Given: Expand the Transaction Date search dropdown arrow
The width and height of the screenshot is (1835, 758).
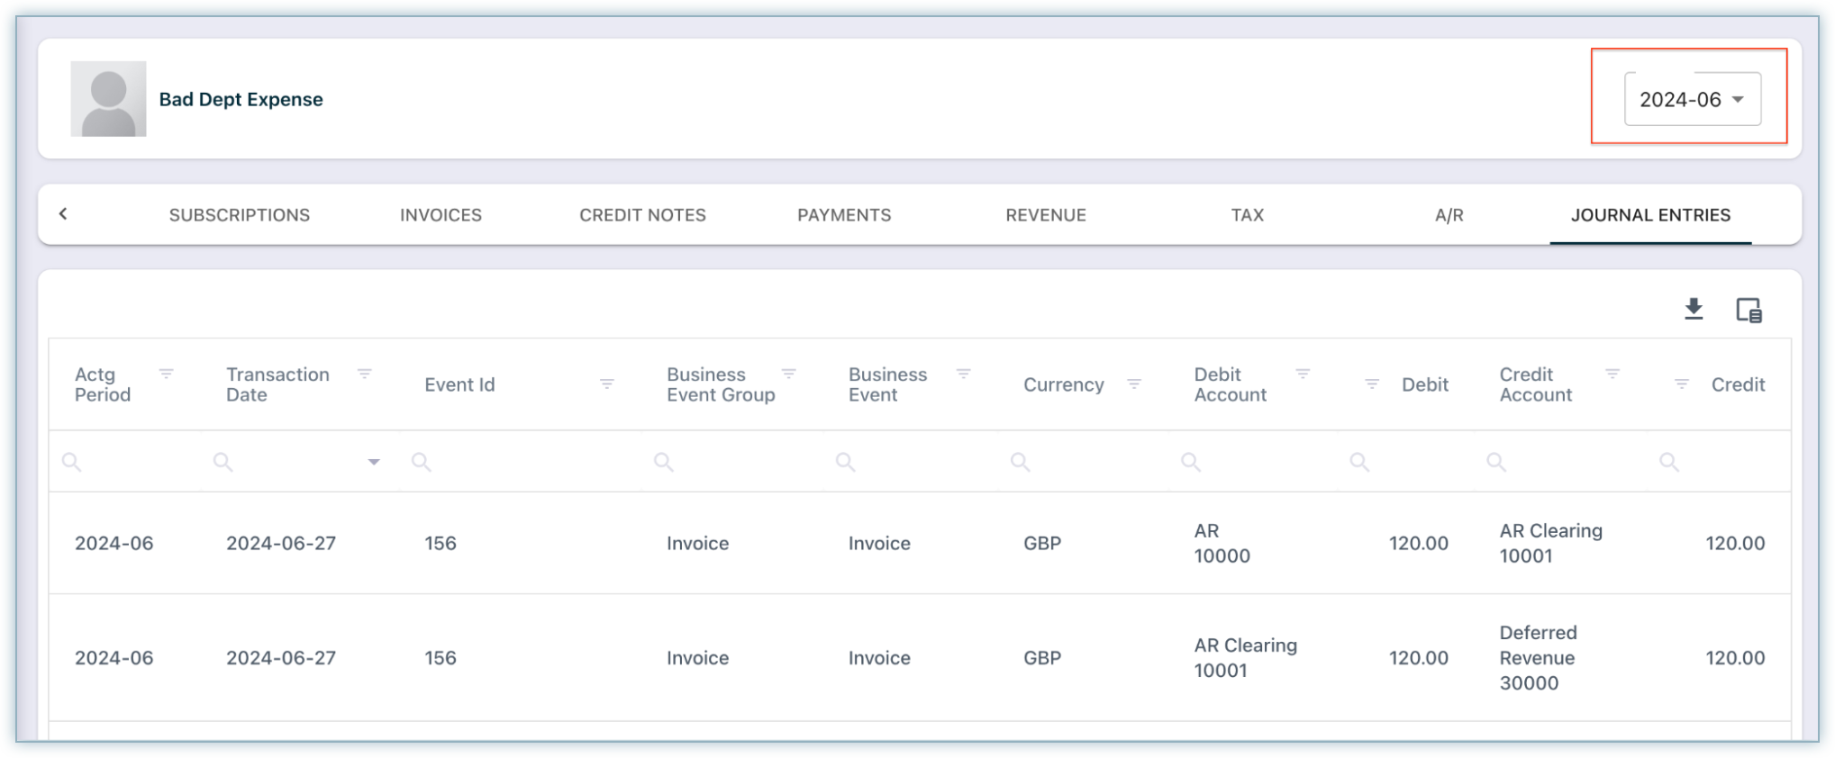Looking at the screenshot, I should click(373, 462).
